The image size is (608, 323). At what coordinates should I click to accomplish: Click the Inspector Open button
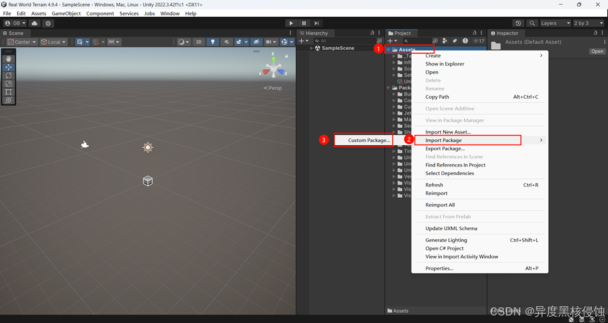coord(597,51)
